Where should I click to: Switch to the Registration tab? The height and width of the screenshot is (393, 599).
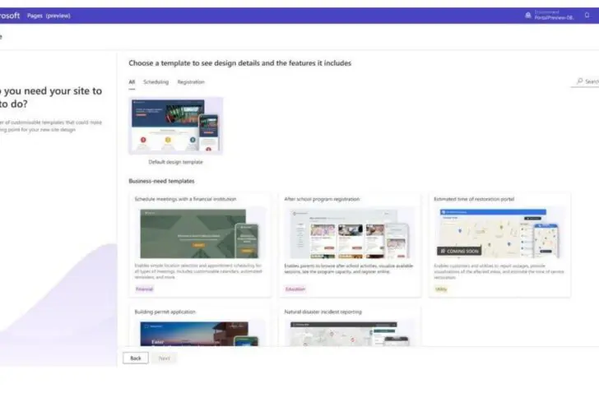[x=191, y=82]
